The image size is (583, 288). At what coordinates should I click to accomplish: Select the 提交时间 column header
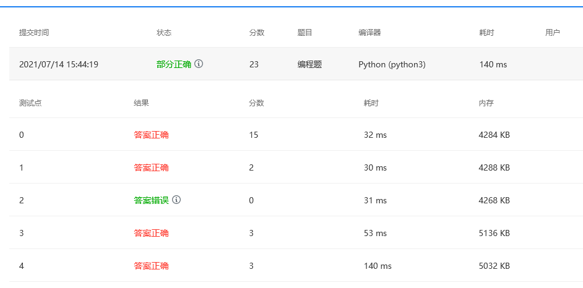coord(34,33)
